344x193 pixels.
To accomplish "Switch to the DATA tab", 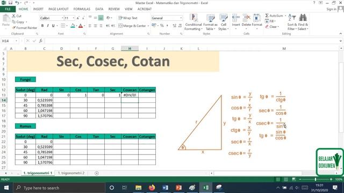I will tap(99, 9).
